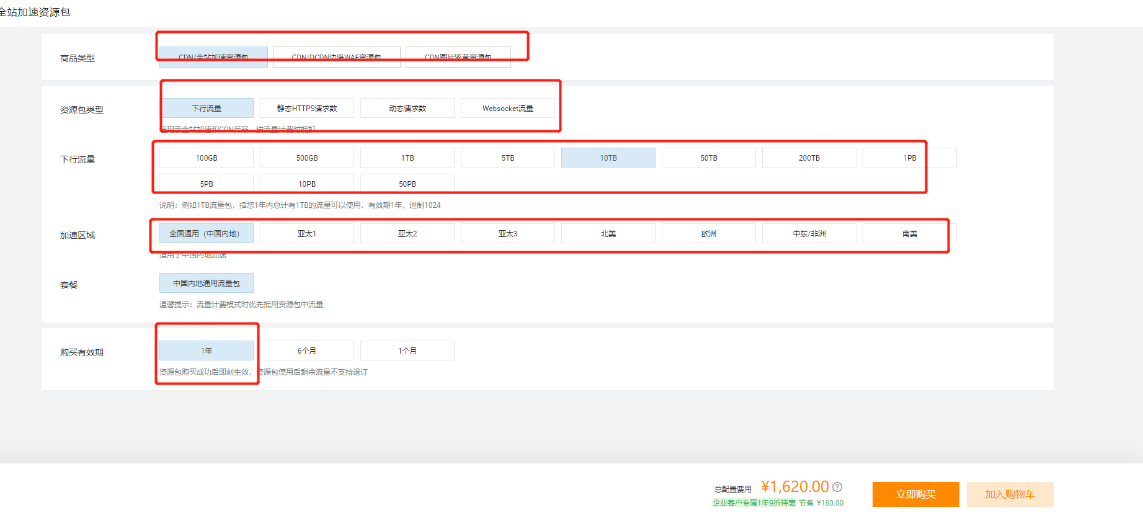Viewport: 1143px width, 518px height.
Task: Pick the 100GB traffic option
Action: point(207,158)
